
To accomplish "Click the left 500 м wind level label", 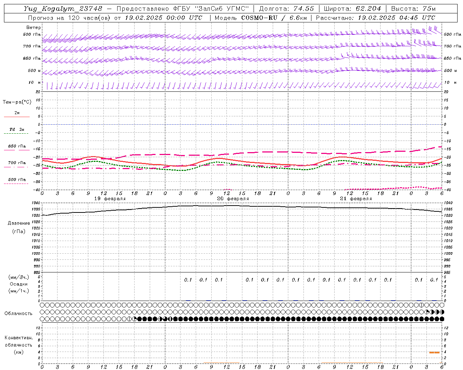I will 34,71.
